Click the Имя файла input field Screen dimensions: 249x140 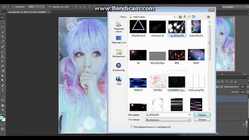pos(167,115)
